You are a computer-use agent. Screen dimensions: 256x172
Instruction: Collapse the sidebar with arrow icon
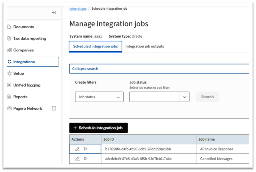(54, 13)
